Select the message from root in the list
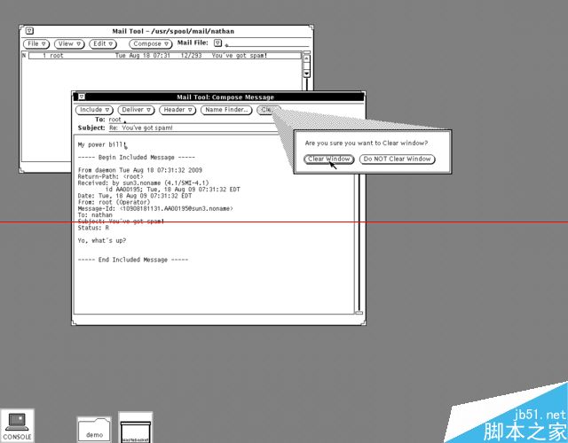 click(165, 55)
